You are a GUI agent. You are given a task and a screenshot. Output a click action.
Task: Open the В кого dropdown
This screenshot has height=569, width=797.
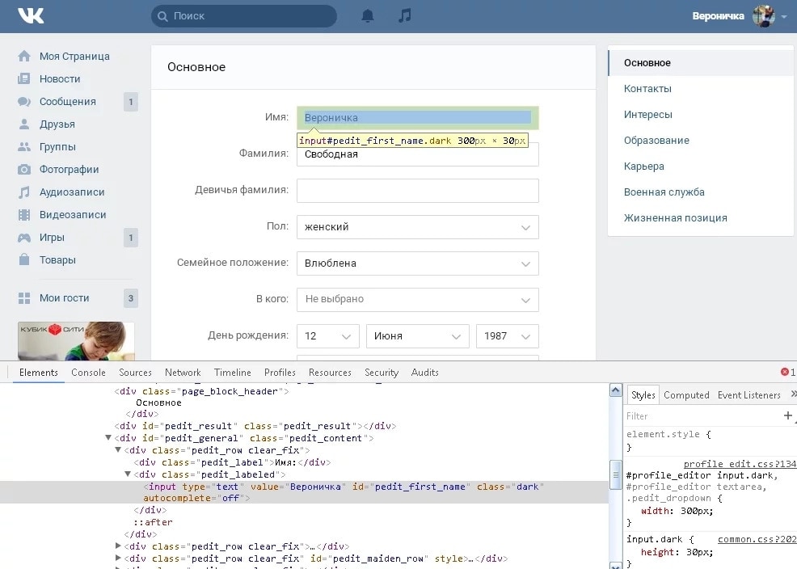(x=418, y=300)
